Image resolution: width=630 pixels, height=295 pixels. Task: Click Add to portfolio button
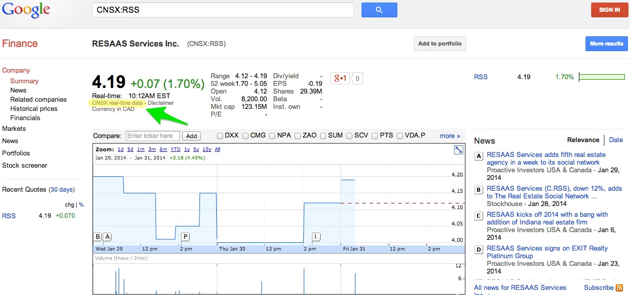tap(439, 44)
